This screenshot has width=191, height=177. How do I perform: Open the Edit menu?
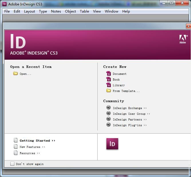coord(17,11)
